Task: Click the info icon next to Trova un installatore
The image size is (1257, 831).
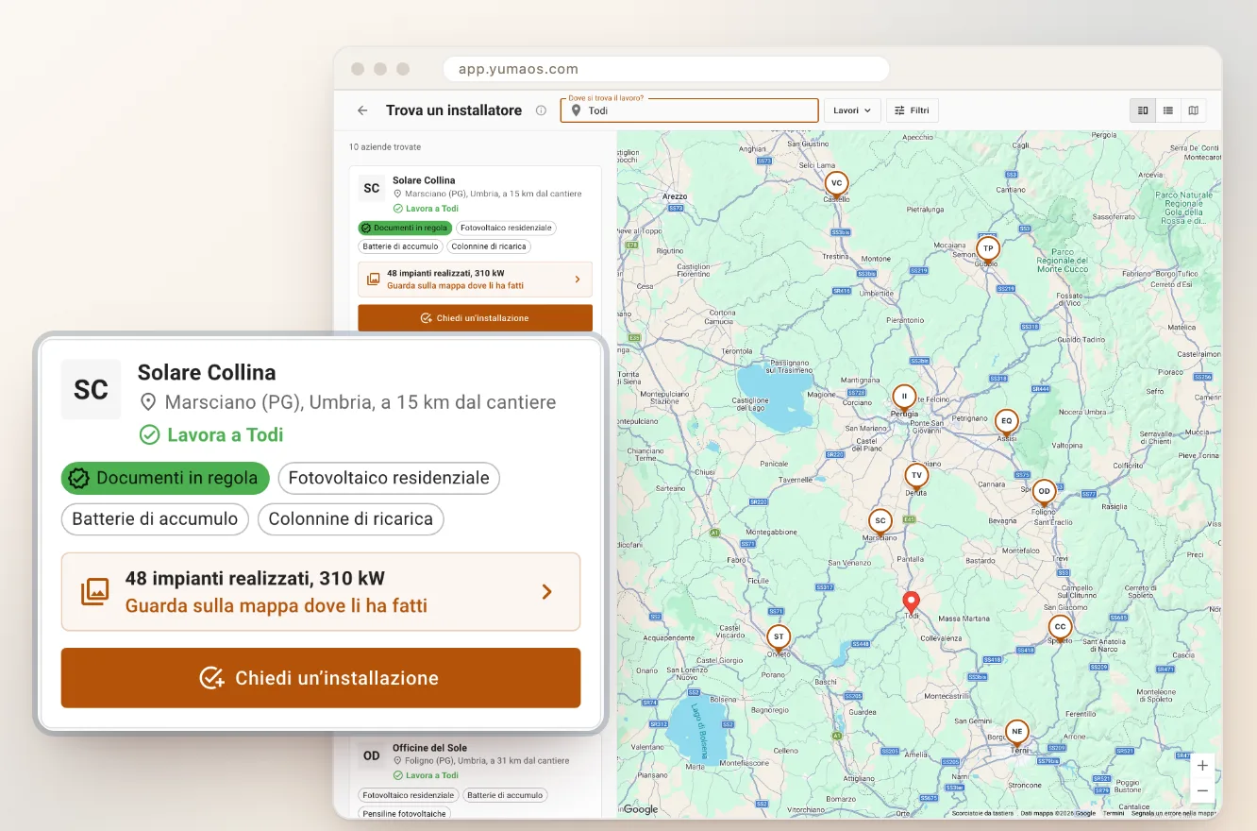Action: [541, 110]
